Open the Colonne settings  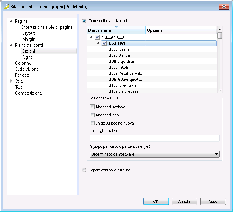point(23,63)
